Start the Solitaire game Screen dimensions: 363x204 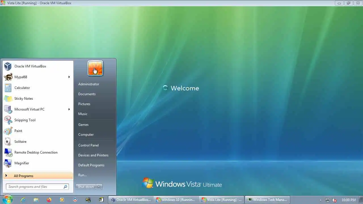tap(38, 142)
